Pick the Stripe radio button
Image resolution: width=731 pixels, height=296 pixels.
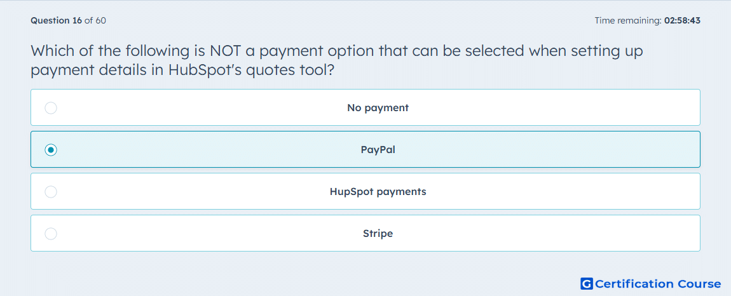51,234
